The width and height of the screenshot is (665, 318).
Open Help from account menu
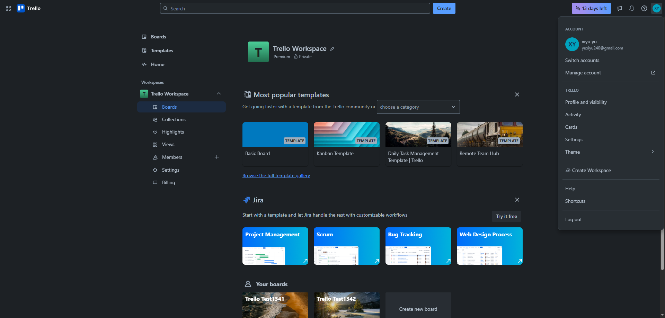point(611,189)
